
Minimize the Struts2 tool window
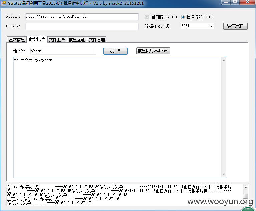click(x=226, y=2)
